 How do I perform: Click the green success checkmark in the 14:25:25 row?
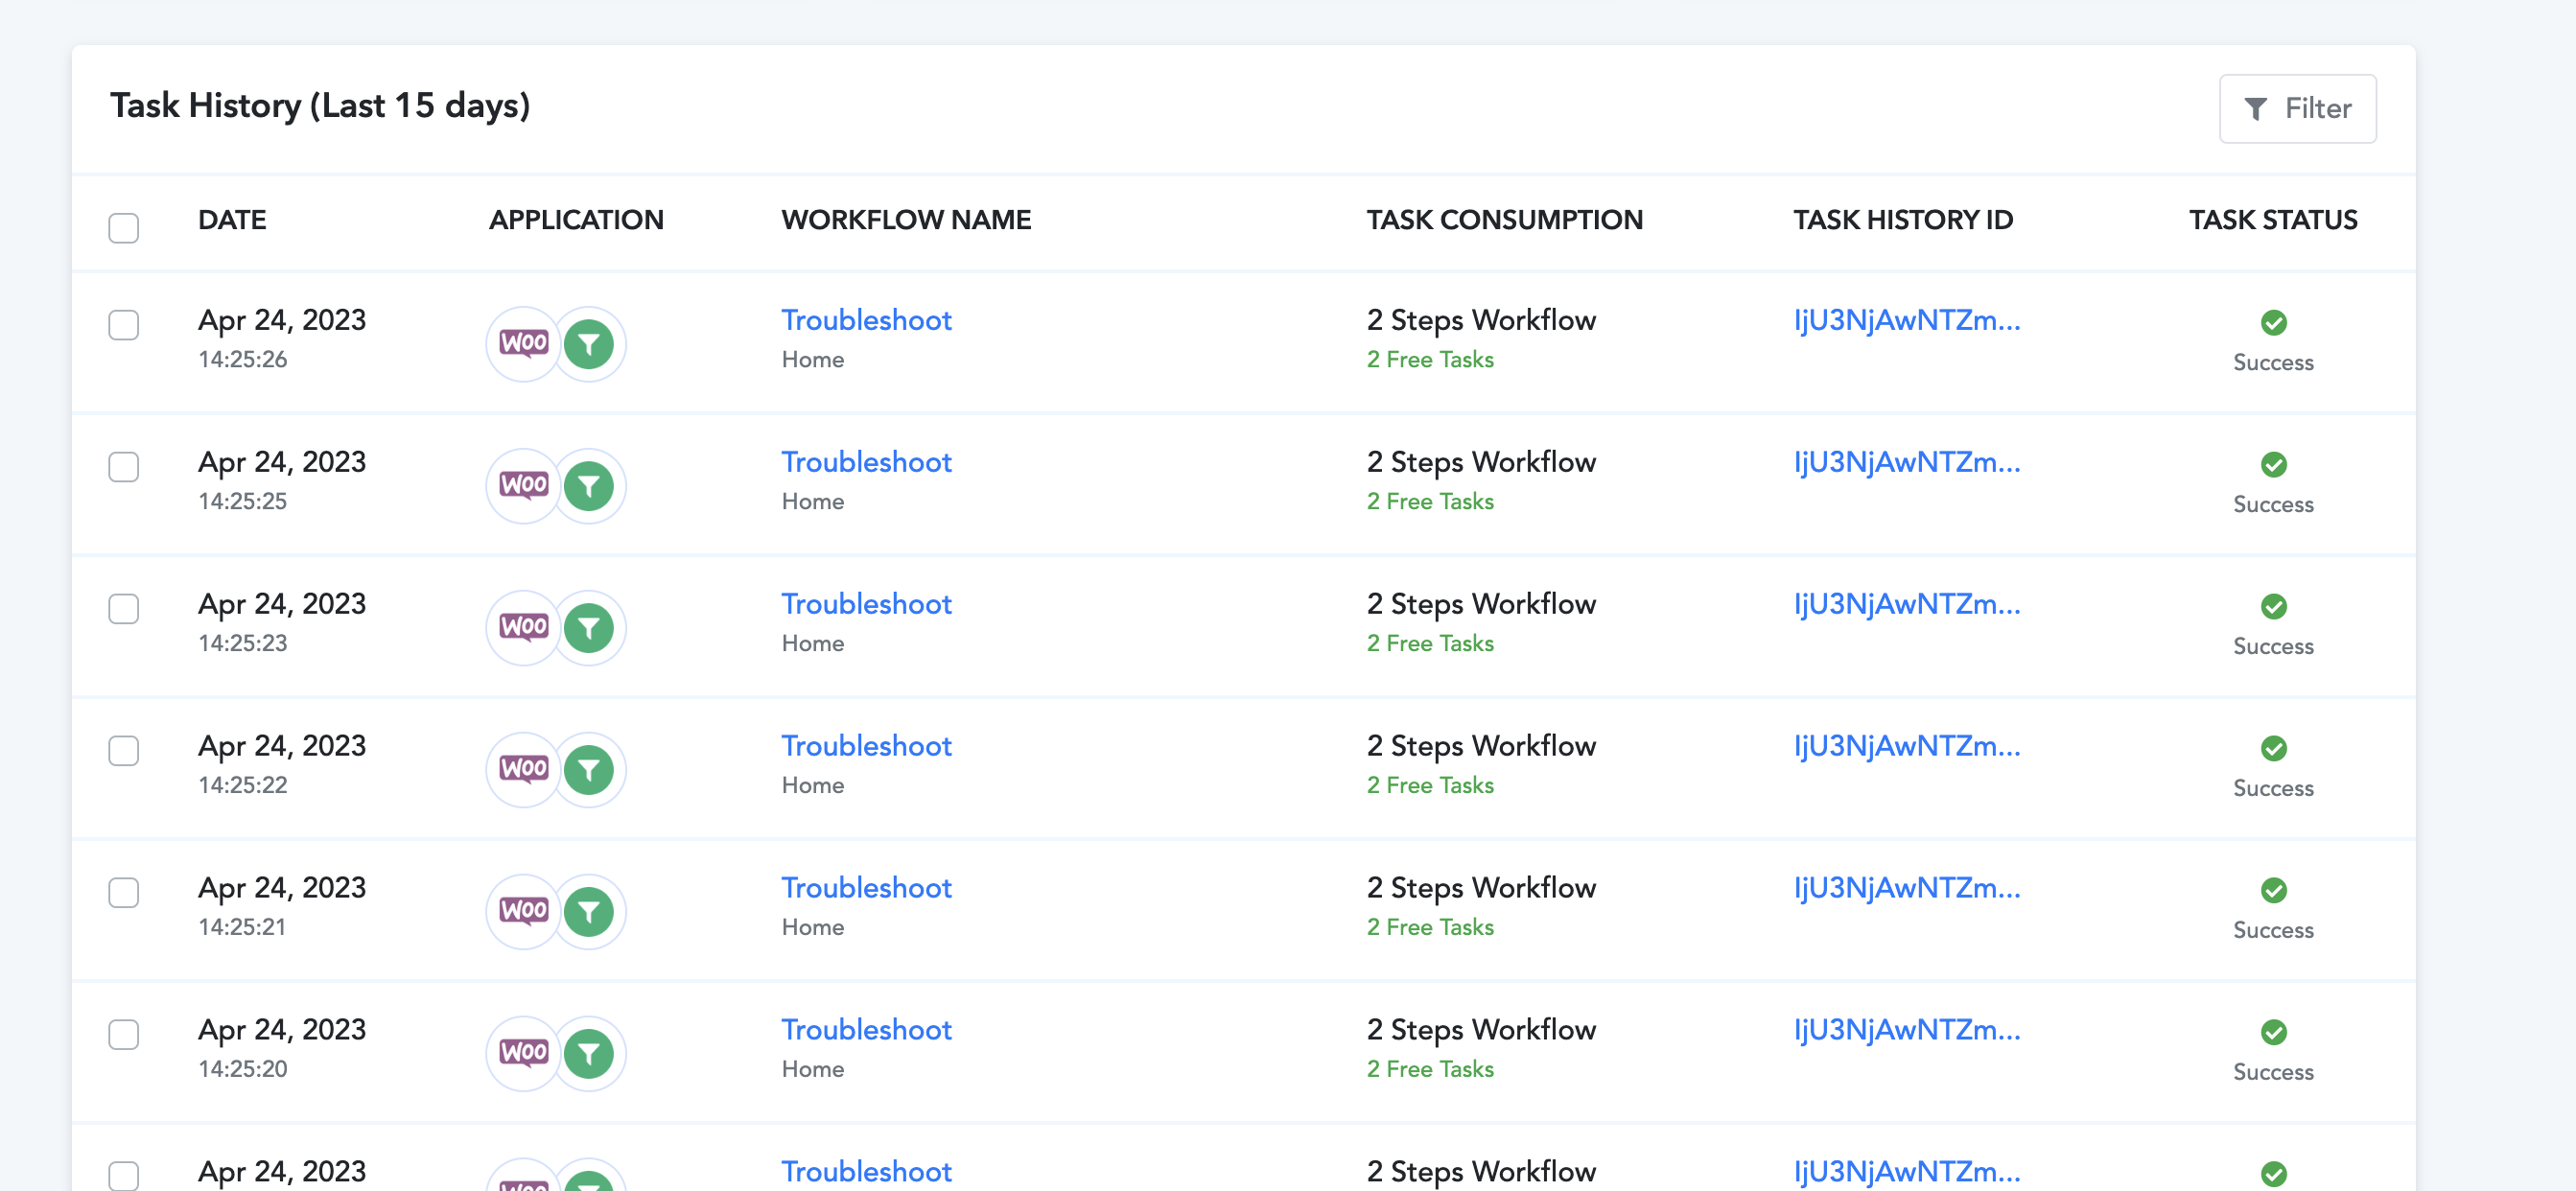(x=2273, y=464)
